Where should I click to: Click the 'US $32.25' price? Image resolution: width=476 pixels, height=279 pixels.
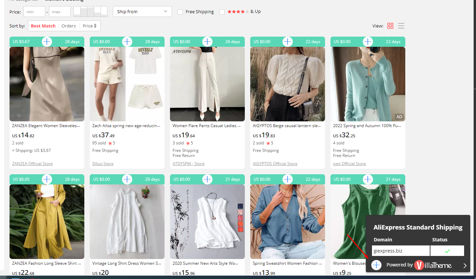pyautogui.click(x=344, y=136)
